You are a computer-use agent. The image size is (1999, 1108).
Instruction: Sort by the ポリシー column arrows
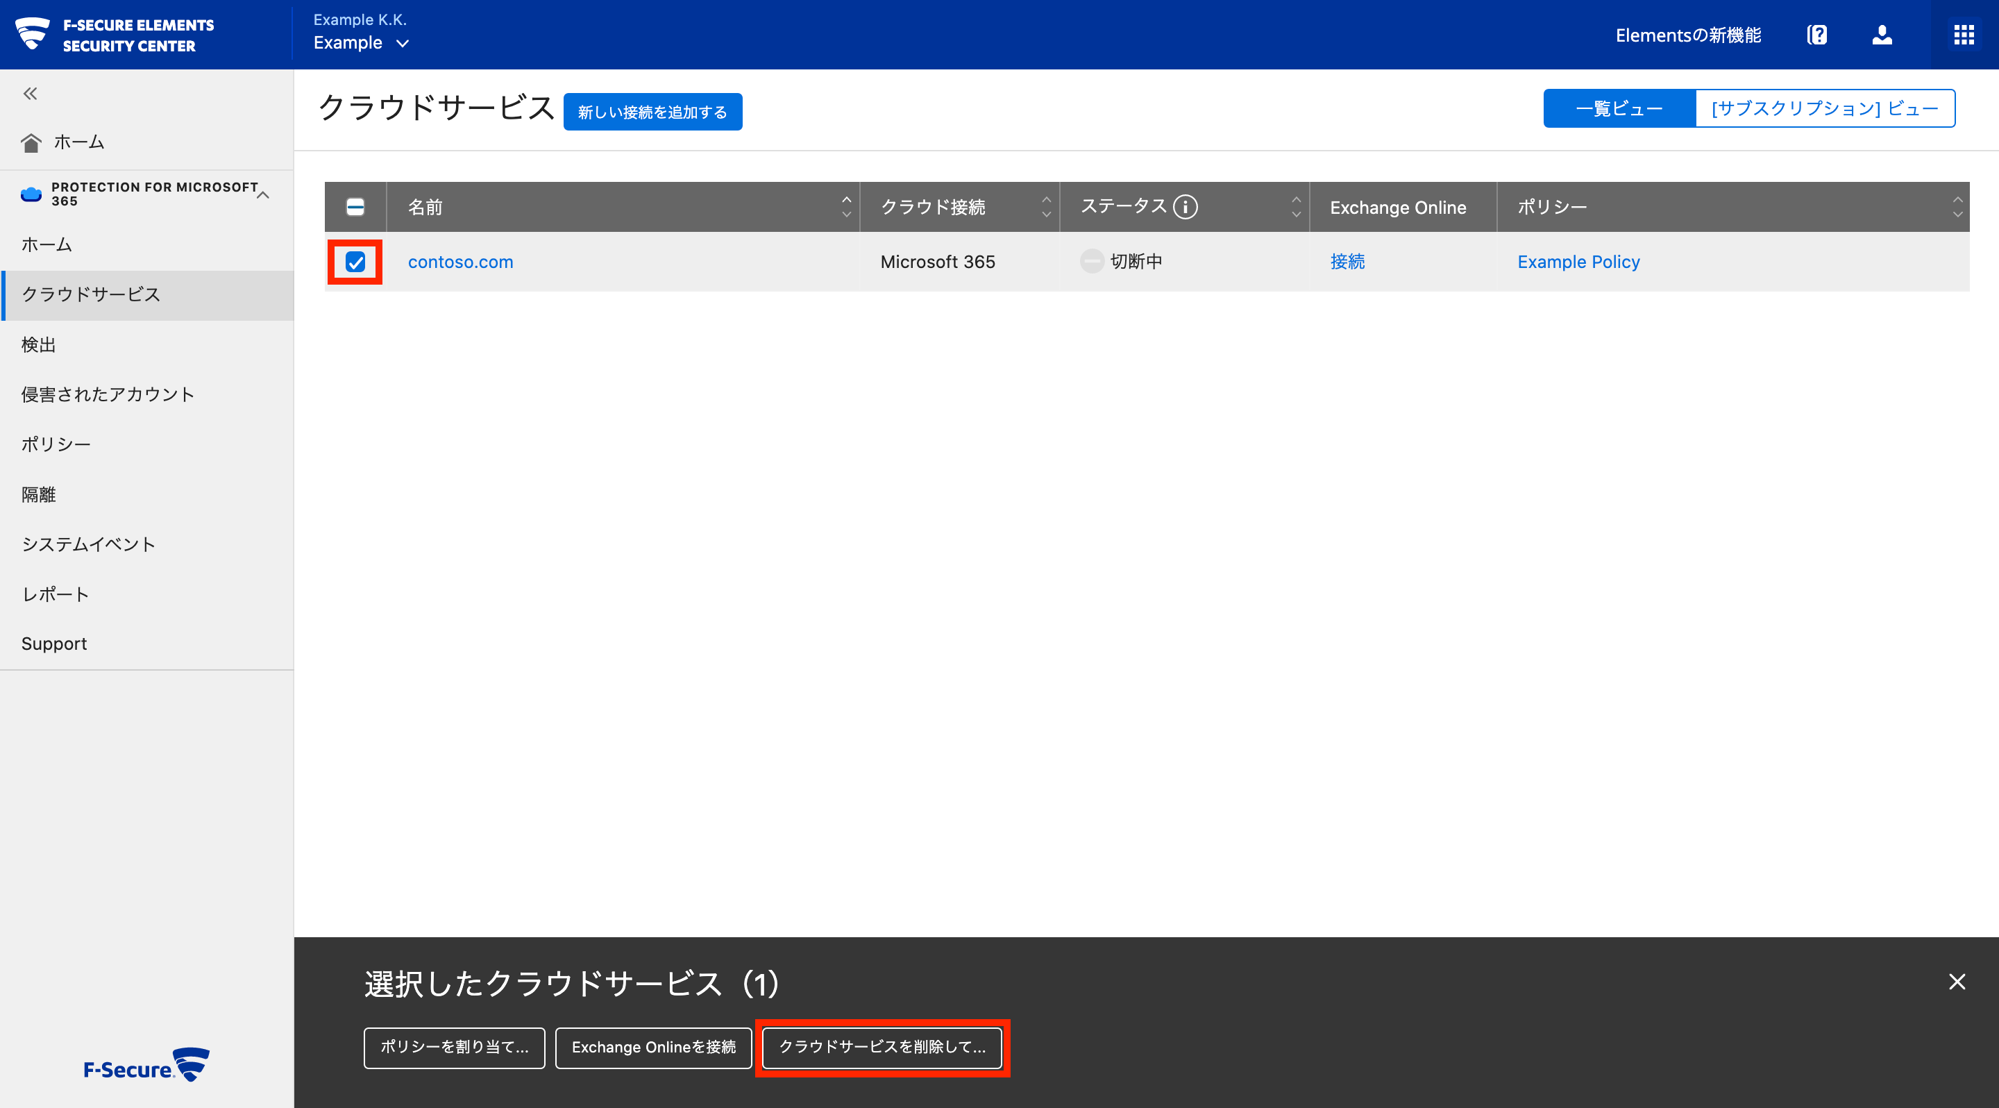(x=1957, y=207)
